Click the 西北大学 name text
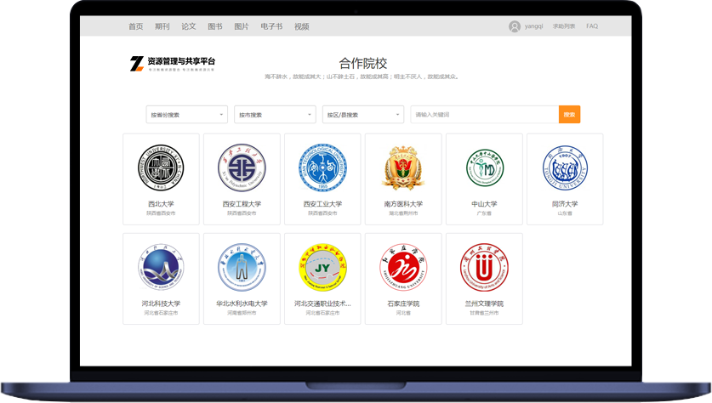The height and width of the screenshot is (403, 712). point(161,204)
